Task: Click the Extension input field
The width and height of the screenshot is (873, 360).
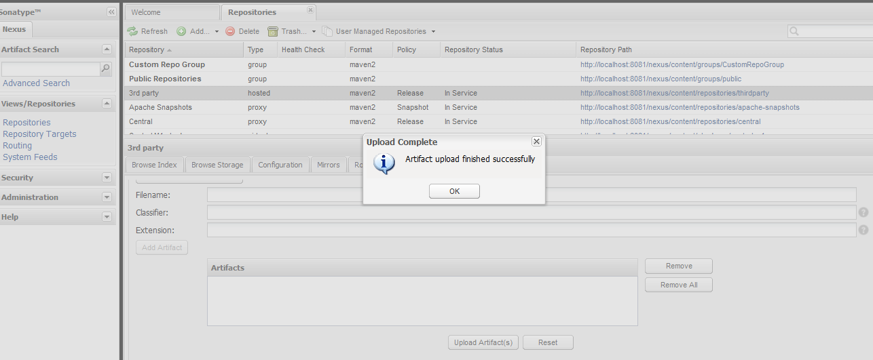Action: (x=532, y=231)
